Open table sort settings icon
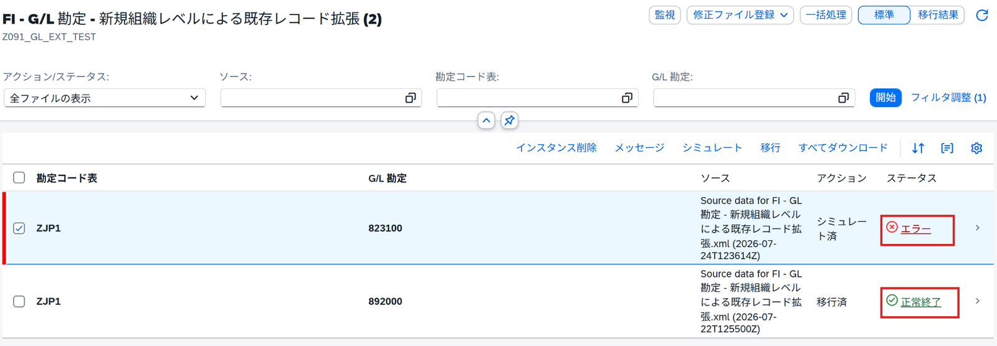 coord(918,148)
